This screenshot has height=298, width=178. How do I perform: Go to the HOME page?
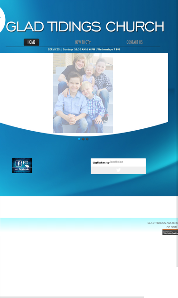pos(31,42)
